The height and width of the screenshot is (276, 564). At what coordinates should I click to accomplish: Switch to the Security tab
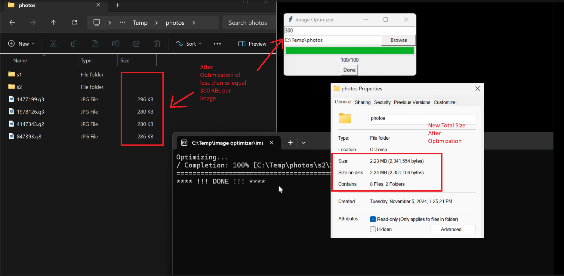click(382, 102)
